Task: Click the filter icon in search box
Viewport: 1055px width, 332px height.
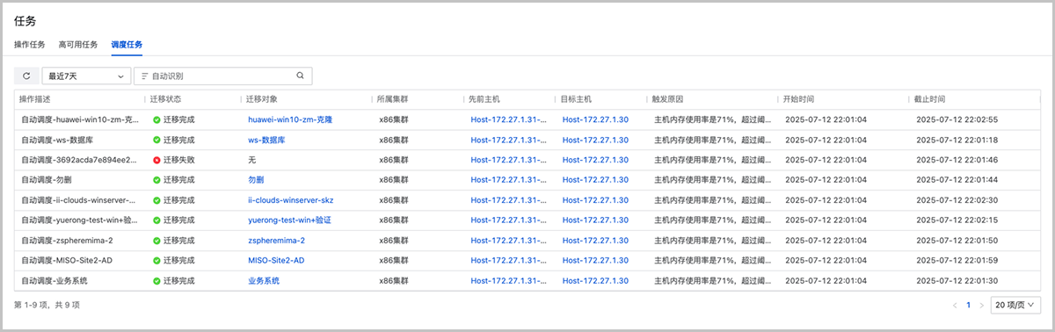Action: pos(144,76)
